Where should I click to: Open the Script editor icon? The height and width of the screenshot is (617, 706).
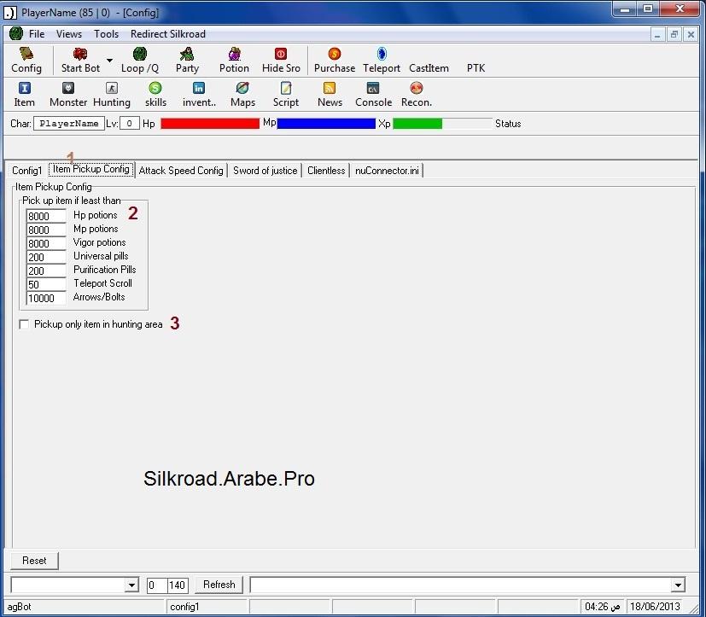(x=286, y=95)
